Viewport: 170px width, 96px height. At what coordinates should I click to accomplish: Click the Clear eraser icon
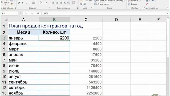click(x=147, y=4)
